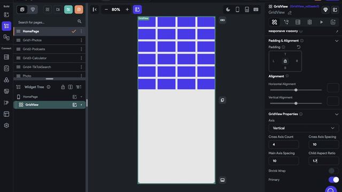Click the Cross Axis Count field
The width and height of the screenshot is (342, 192).
tap(284, 145)
